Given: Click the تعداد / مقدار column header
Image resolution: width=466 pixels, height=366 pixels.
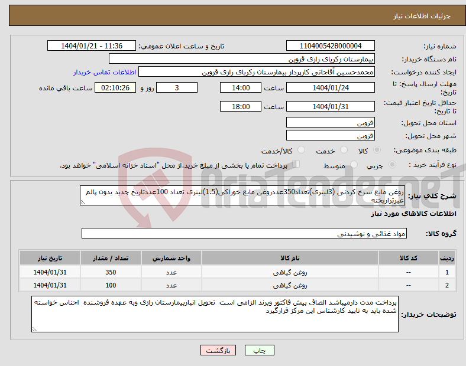Looking at the screenshot, I should 111,258.
